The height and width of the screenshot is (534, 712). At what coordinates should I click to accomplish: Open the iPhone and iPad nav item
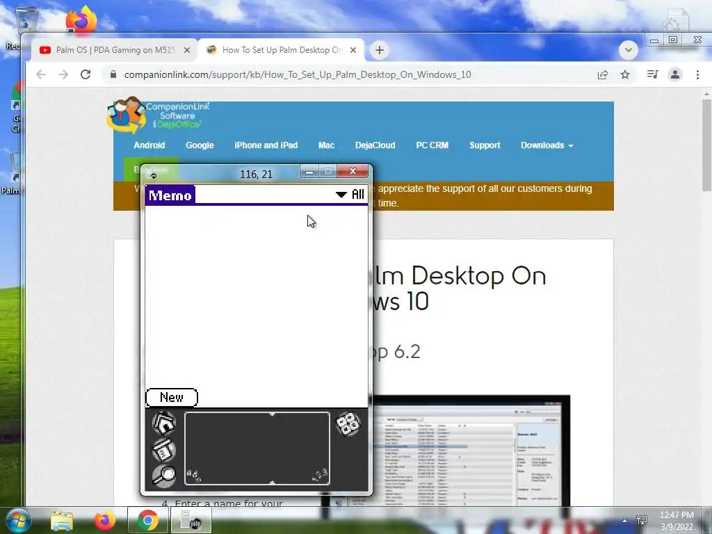point(266,145)
